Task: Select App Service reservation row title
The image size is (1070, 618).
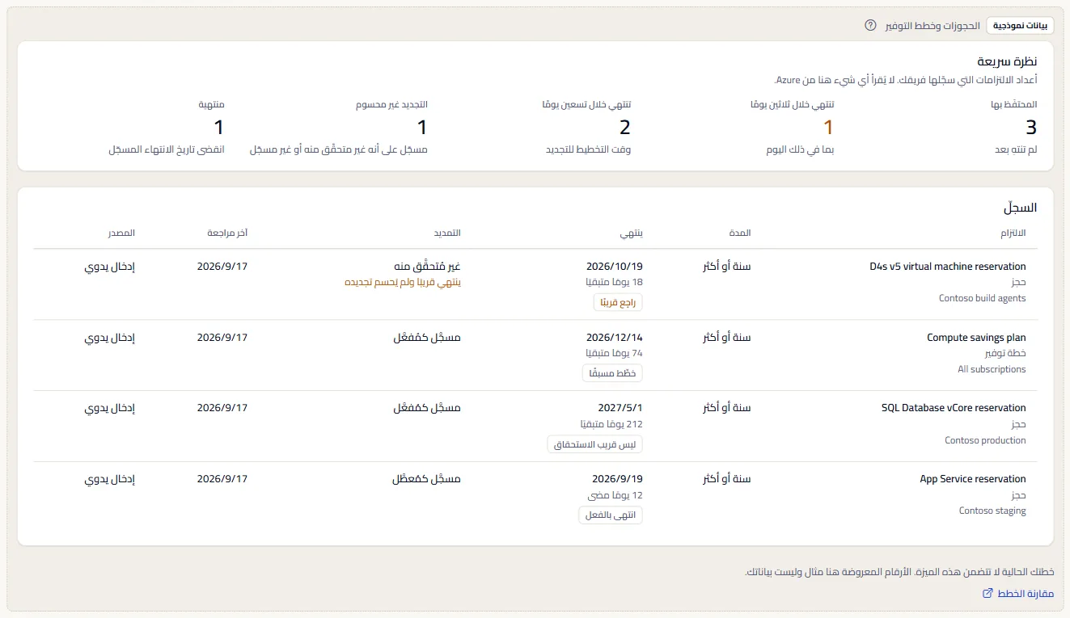Action: click(x=973, y=479)
